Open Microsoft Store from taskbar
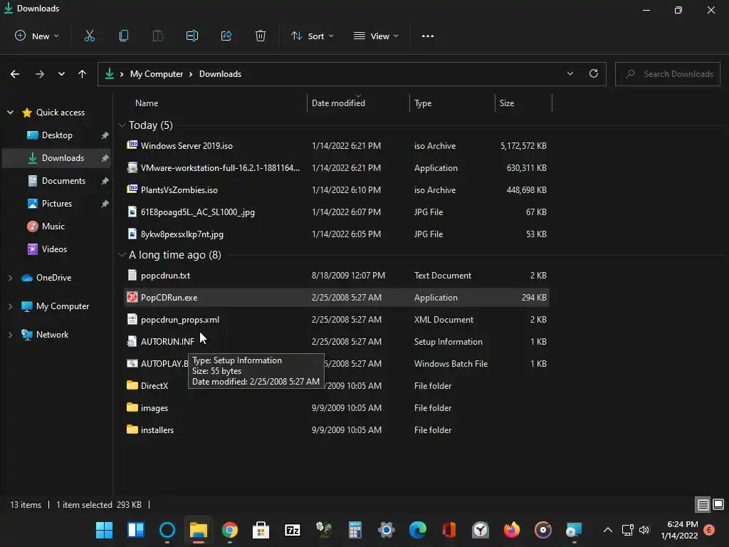 point(261,530)
